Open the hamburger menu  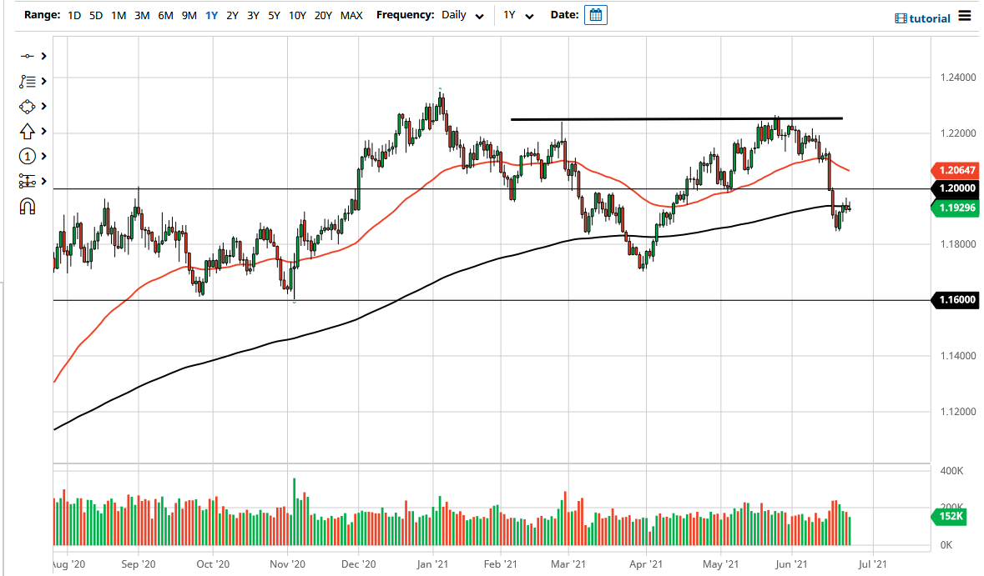pyautogui.click(x=965, y=16)
